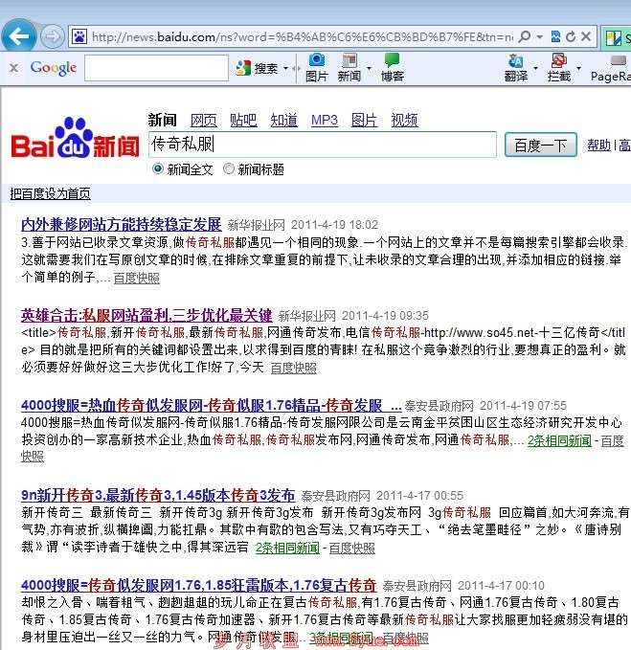
Task: Open result 9n新开传奇3,最新传奇3
Action: click(x=158, y=495)
